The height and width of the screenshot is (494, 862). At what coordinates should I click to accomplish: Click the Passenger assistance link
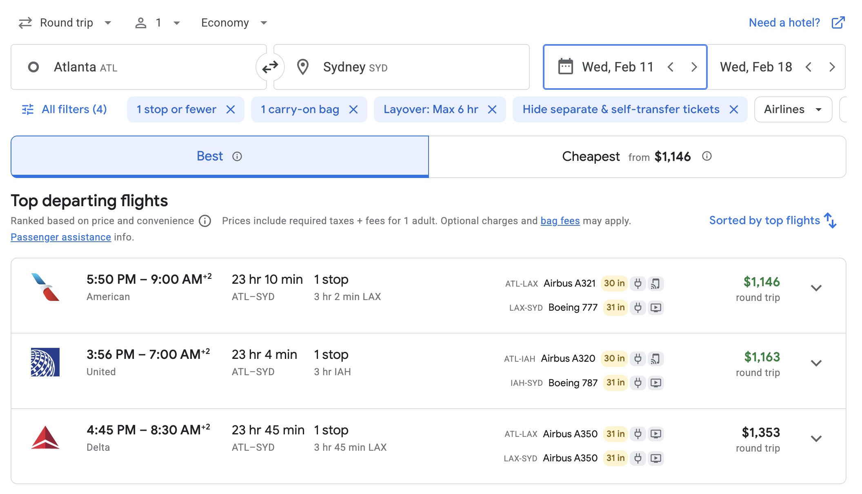click(x=60, y=237)
